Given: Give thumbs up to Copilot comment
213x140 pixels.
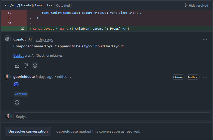Looking at the screenshot, I should pos(17,66).
